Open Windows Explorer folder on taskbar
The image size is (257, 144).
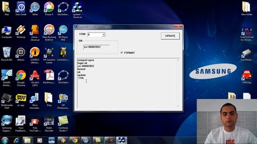click(x=27, y=140)
